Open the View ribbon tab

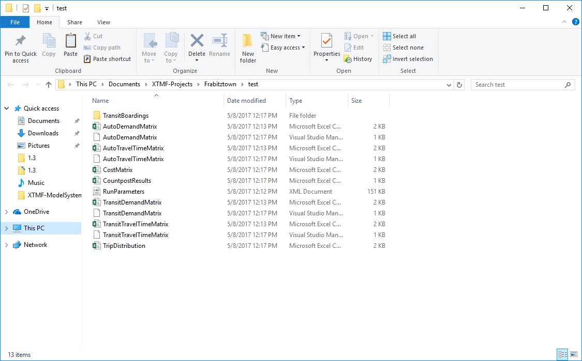103,22
